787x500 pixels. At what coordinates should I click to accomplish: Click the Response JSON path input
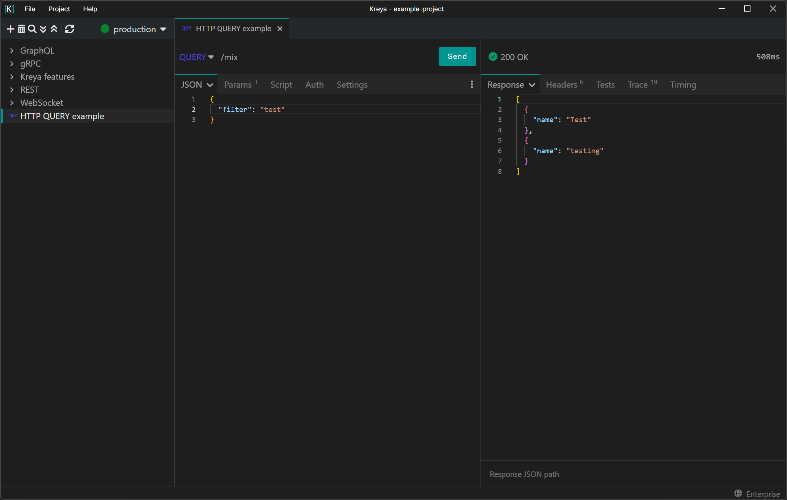pos(634,474)
